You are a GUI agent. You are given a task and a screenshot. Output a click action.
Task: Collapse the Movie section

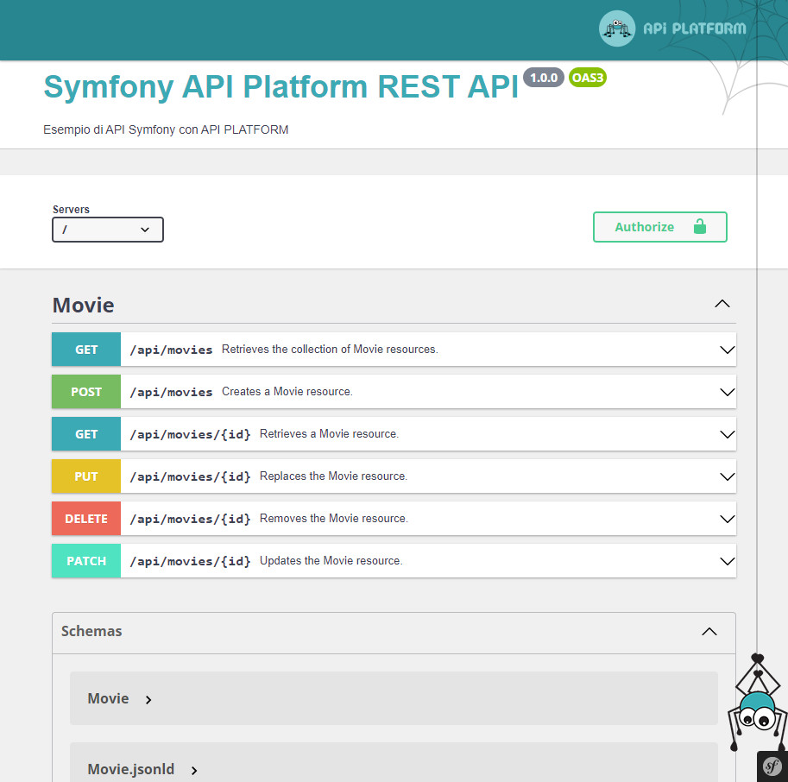pos(722,304)
